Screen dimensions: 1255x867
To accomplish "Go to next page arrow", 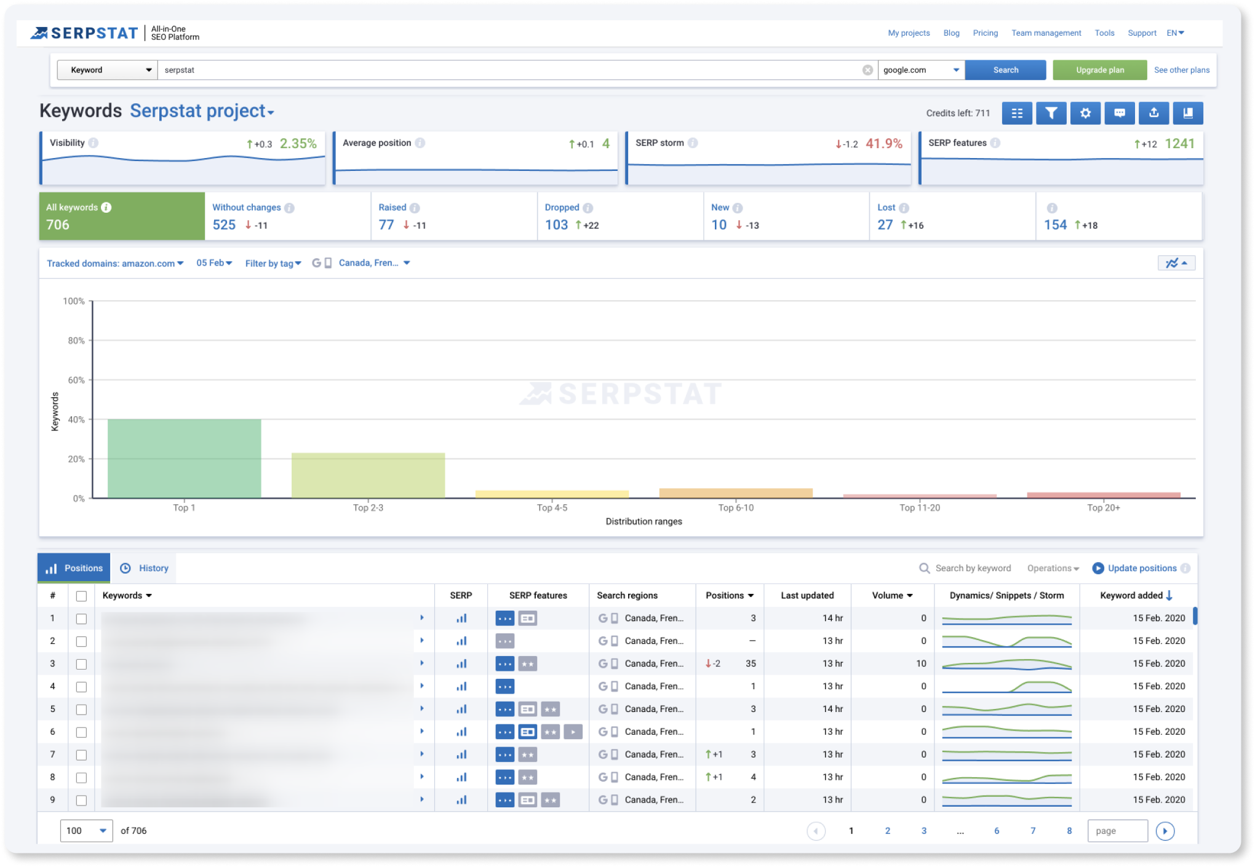I will click(1165, 831).
